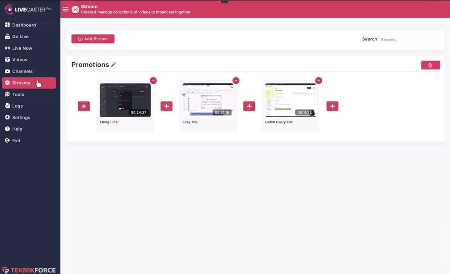This screenshot has width=450, height=274.
Task: Click plus between Eblog Final and Easy VSL
Action: (167, 106)
